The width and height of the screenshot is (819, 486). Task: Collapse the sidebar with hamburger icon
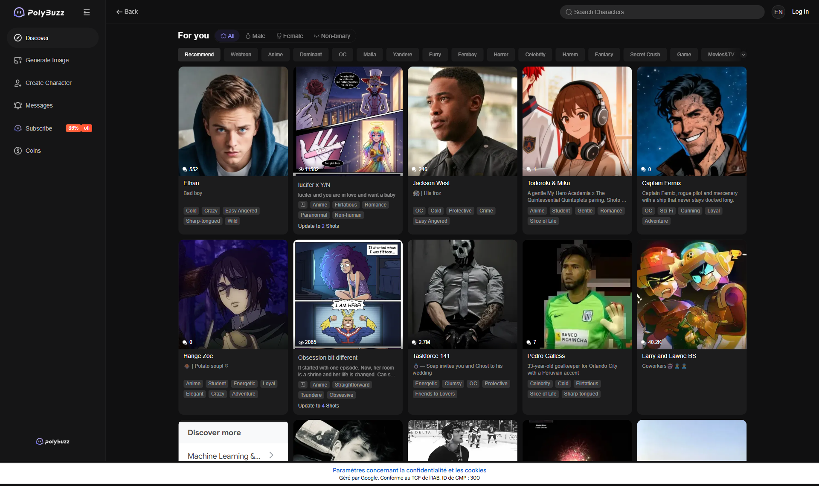(87, 12)
